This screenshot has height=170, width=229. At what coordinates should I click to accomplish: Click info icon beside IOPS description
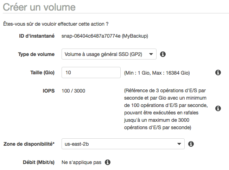pos(218,108)
